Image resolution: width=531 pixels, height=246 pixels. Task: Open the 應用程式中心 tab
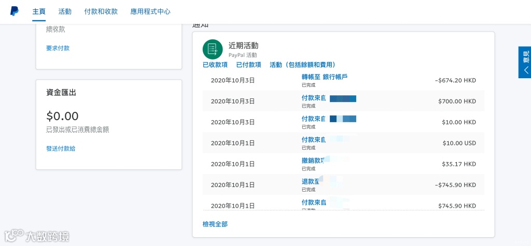pos(150,11)
